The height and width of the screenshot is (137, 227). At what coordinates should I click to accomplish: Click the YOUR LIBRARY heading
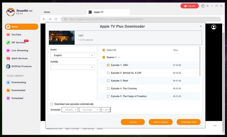15,76
